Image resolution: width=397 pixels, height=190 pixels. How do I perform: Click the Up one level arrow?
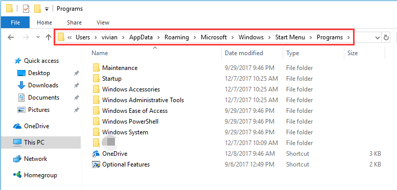pyautogui.click(x=49, y=37)
